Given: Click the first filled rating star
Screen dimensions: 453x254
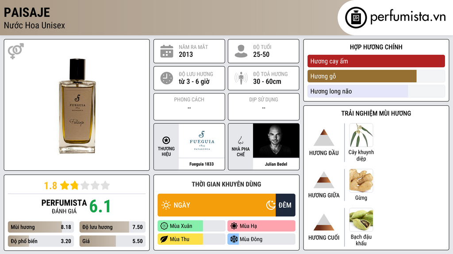Looking at the screenshot, I should pyautogui.click(x=65, y=185).
